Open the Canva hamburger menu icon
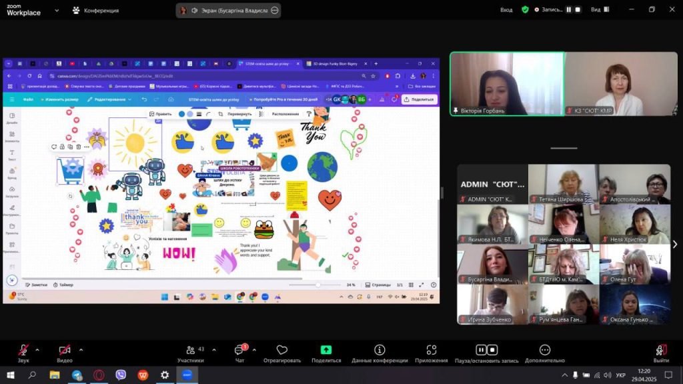Image resolution: width=683 pixels, height=384 pixels. tap(12, 100)
